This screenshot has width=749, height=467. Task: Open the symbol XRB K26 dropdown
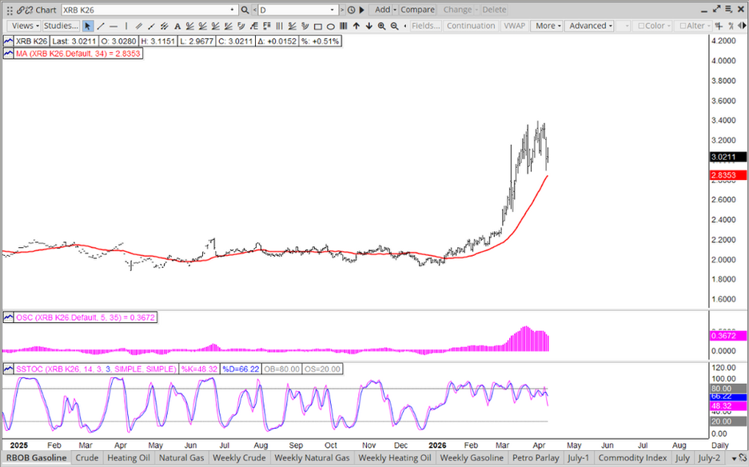click(233, 10)
